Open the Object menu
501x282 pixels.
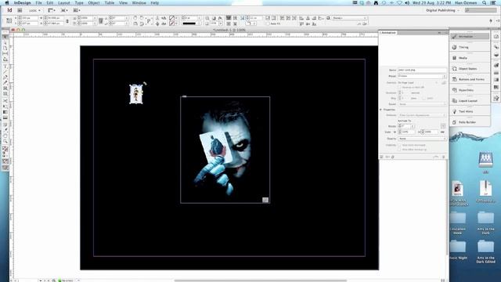[x=94, y=3]
